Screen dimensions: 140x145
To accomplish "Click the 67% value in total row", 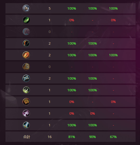I will coord(113,137).
